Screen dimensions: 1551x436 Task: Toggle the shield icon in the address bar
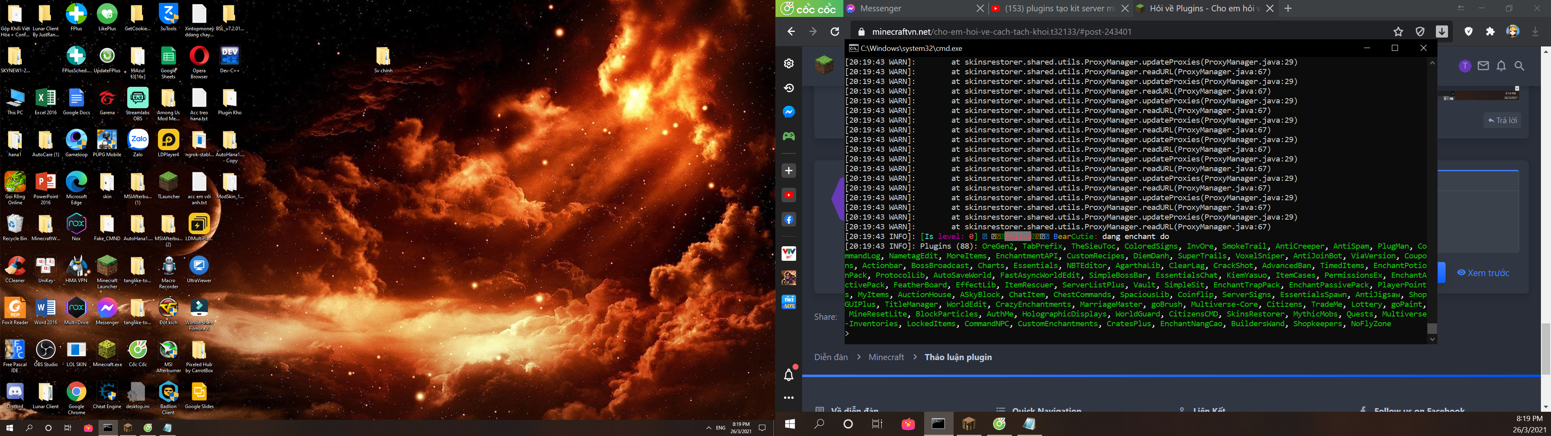coord(1420,32)
